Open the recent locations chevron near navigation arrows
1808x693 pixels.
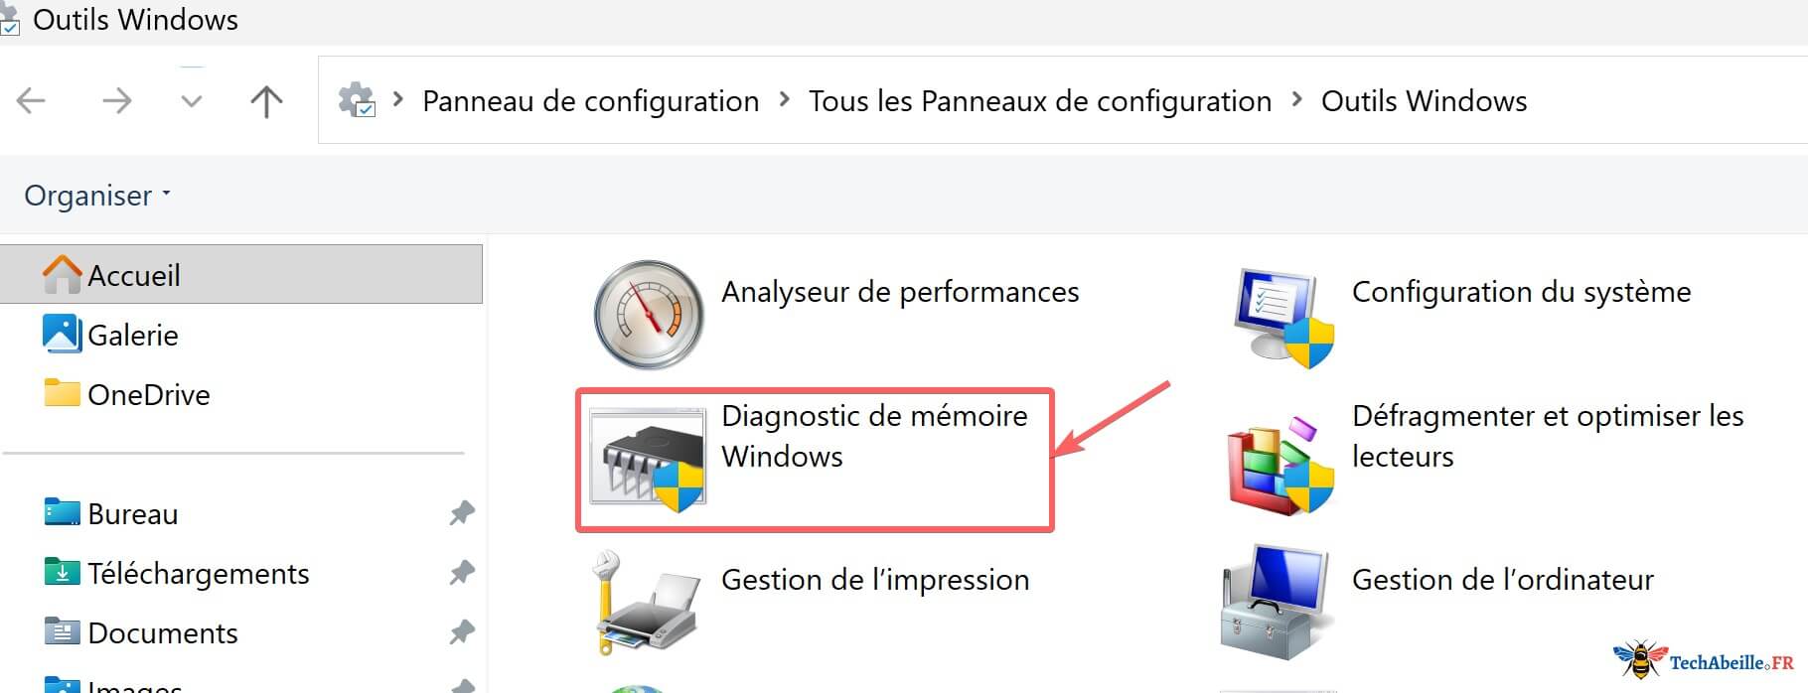(x=191, y=100)
